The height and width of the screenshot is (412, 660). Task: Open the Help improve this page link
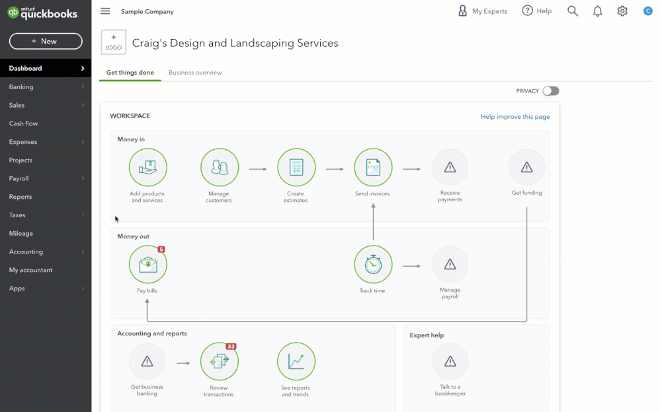coord(515,117)
